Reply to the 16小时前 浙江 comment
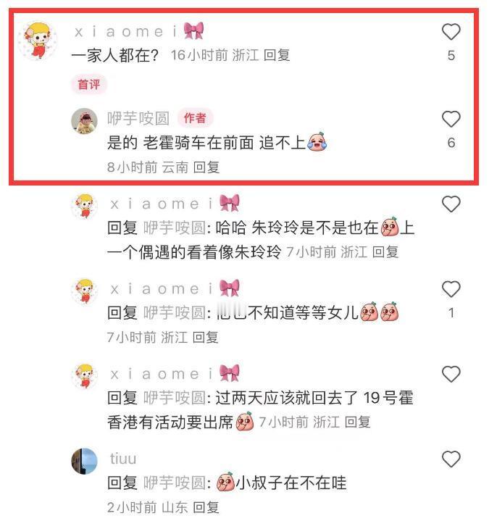 (x=277, y=55)
